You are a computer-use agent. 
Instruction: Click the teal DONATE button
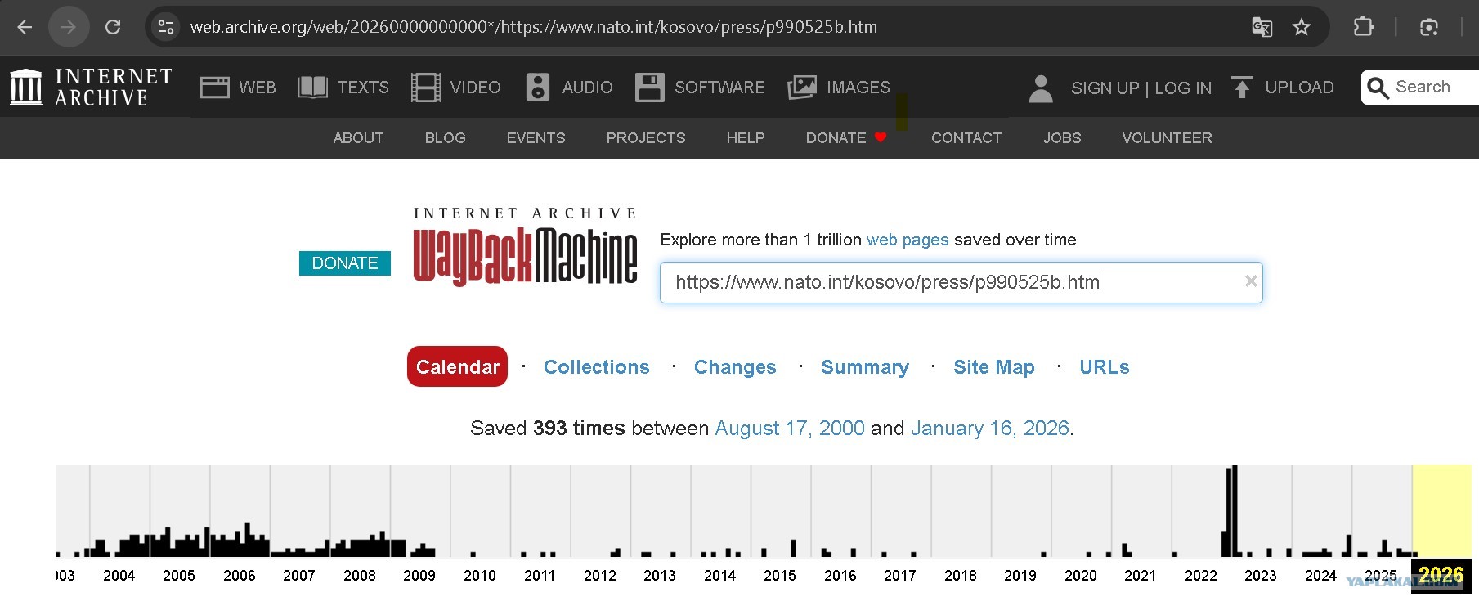pyautogui.click(x=345, y=263)
